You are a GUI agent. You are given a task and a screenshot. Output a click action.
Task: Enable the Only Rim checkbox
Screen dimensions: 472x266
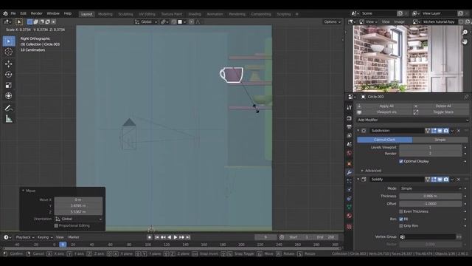[x=401, y=226]
